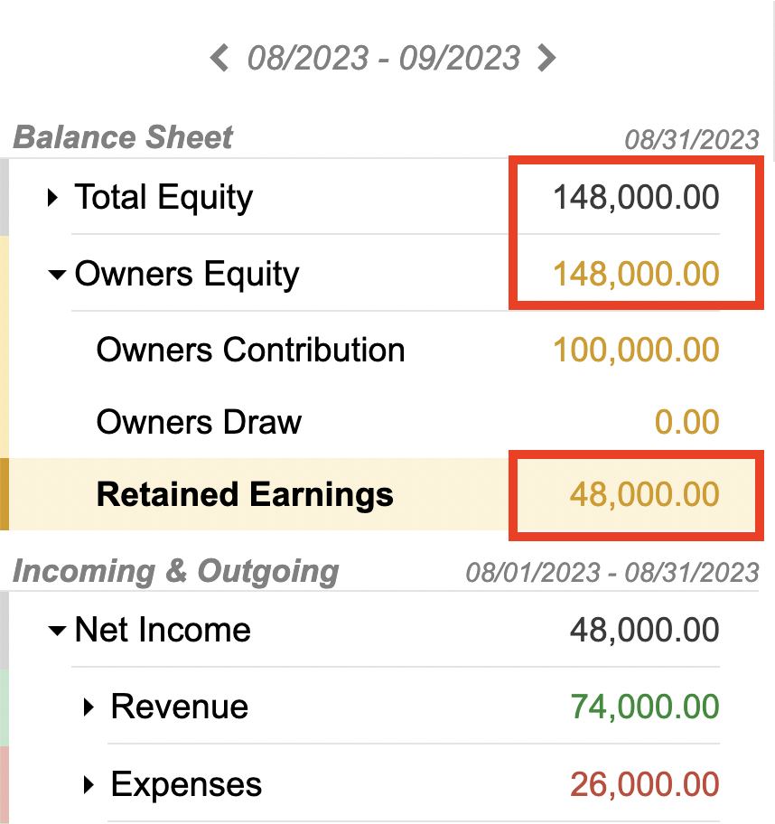Expand the Revenue breakdown
Image resolution: width=775 pixels, height=824 pixels.
point(89,707)
